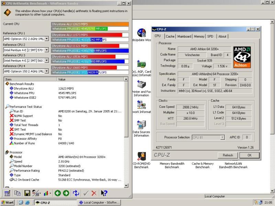Image resolution: width=275 pixels, height=206 pixels.
Task: Open the Printer and Fax Information icon
Action: (141, 85)
